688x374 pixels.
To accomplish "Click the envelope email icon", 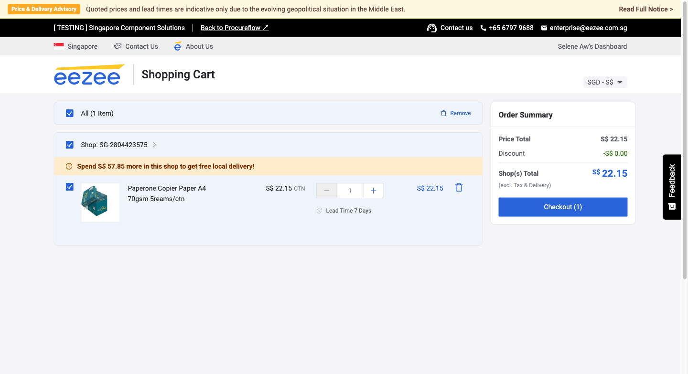I will 544,28.
